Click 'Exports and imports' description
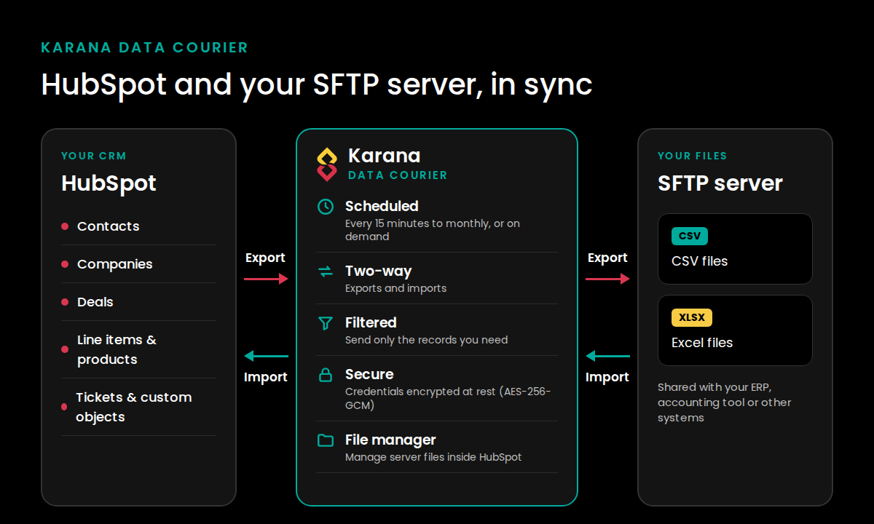Image resolution: width=874 pixels, height=524 pixels. [395, 288]
